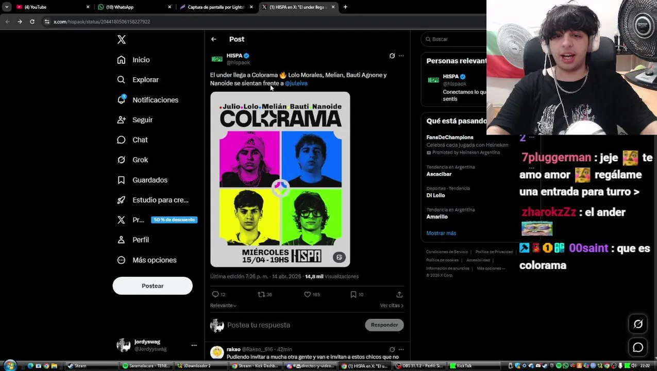
Task: Open Guardados bookmarks
Action: pos(142,180)
